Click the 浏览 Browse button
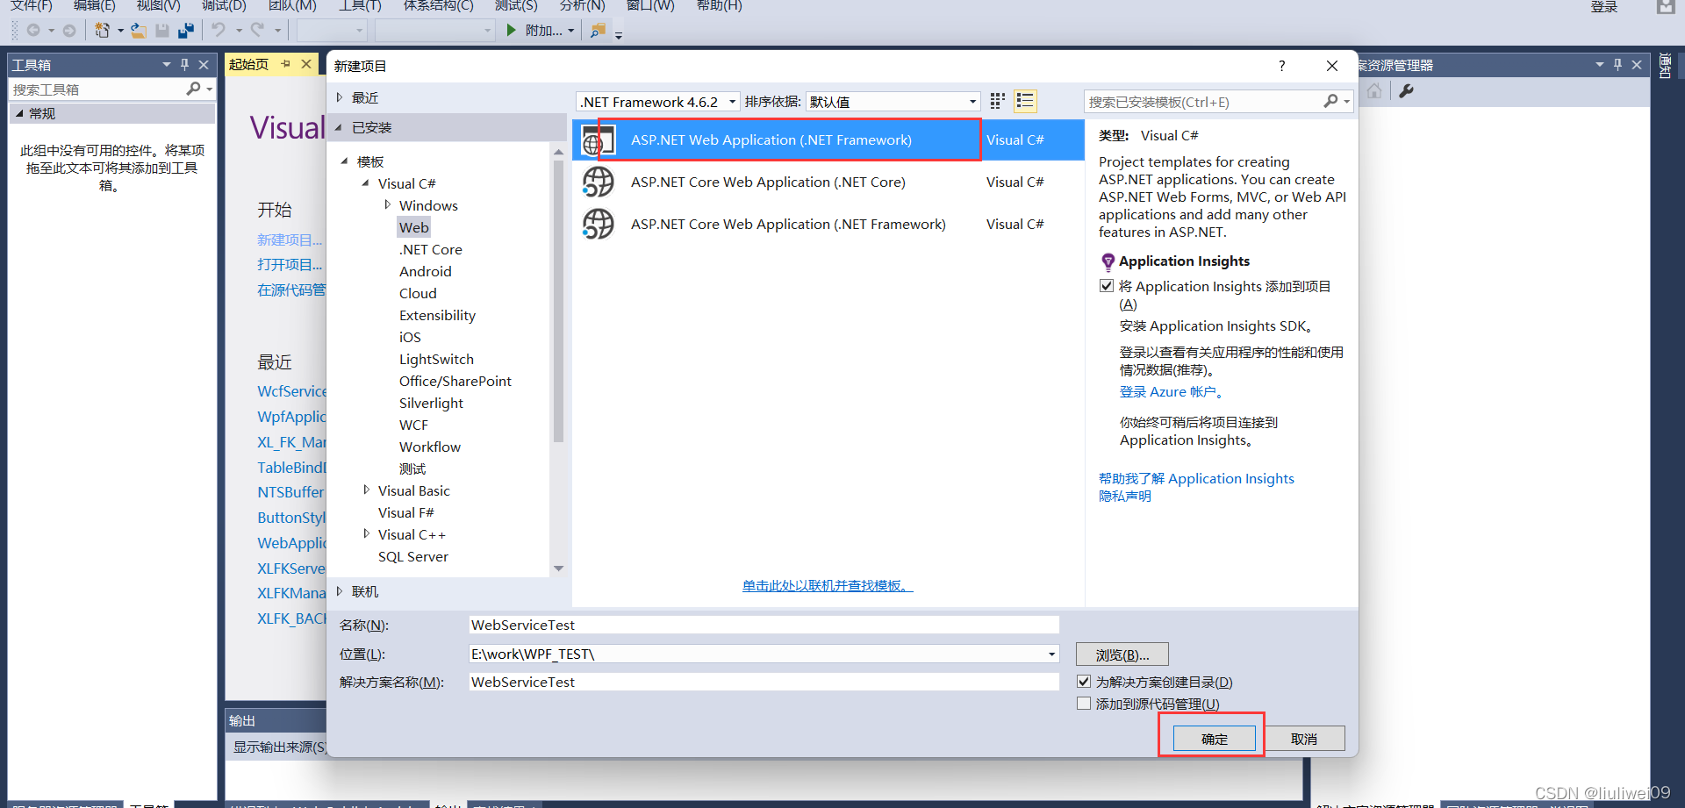Viewport: 1685px width, 808px height. [x=1122, y=654]
